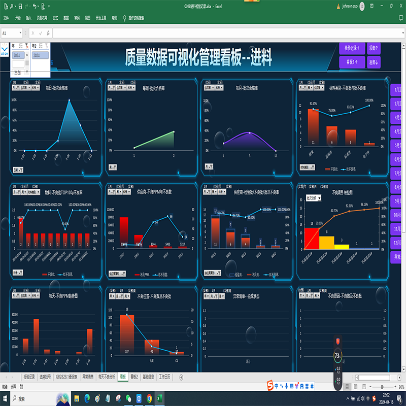Open 料号 filter below 物料-不良批TOP10 chart
This screenshot has width=406, height=406.
(x=18, y=273)
